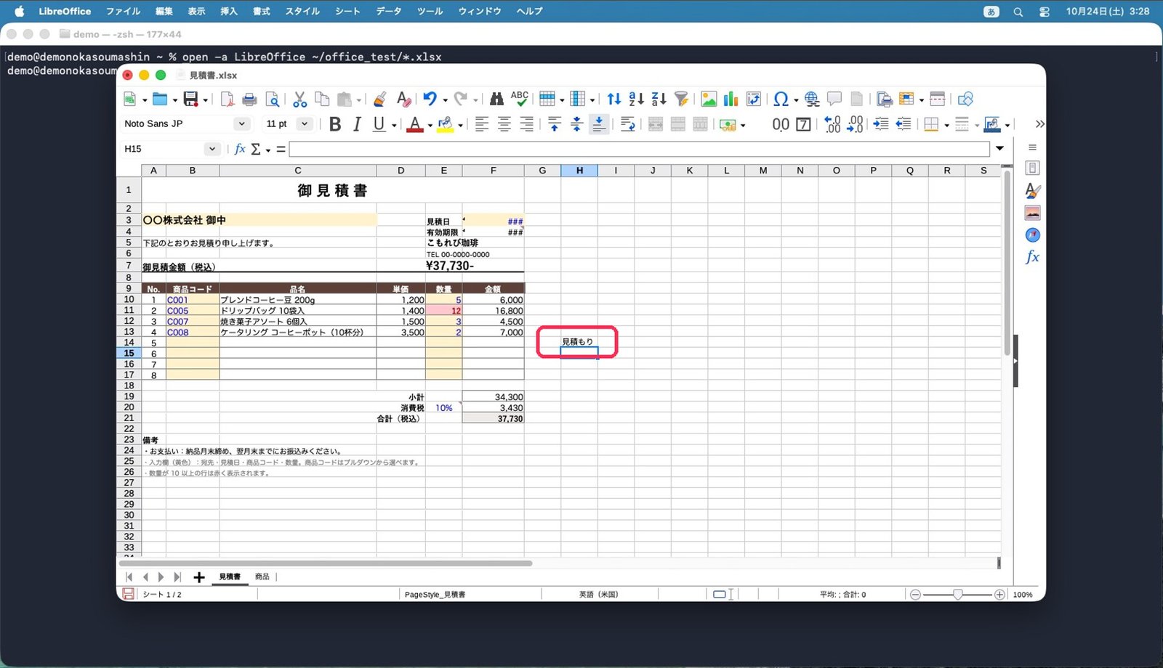
Task: Expand the formula bar arrow
Action: click(1000, 149)
